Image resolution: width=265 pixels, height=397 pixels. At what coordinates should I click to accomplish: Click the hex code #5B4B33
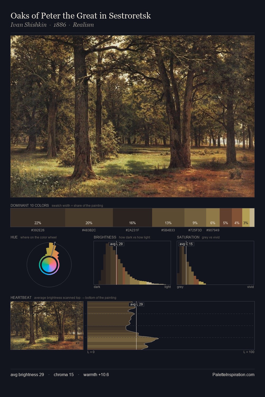pos(168,230)
